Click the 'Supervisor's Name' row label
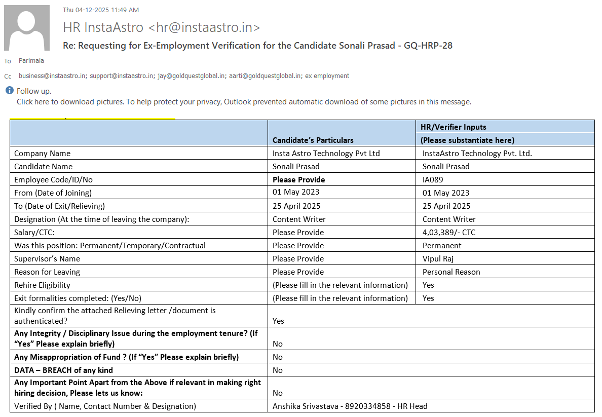602x417 pixels. pos(47,258)
